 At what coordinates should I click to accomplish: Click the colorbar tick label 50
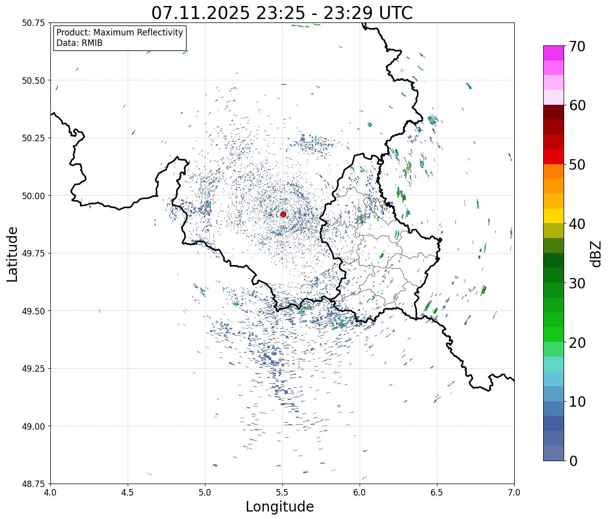tap(577, 165)
